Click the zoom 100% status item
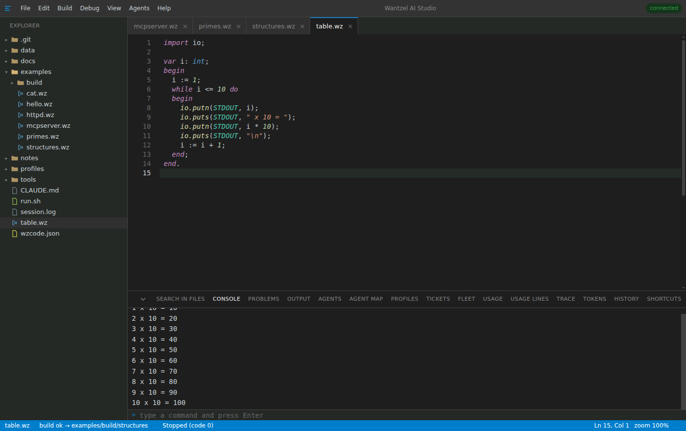Screen dimensions: 686x431 pos(651,426)
